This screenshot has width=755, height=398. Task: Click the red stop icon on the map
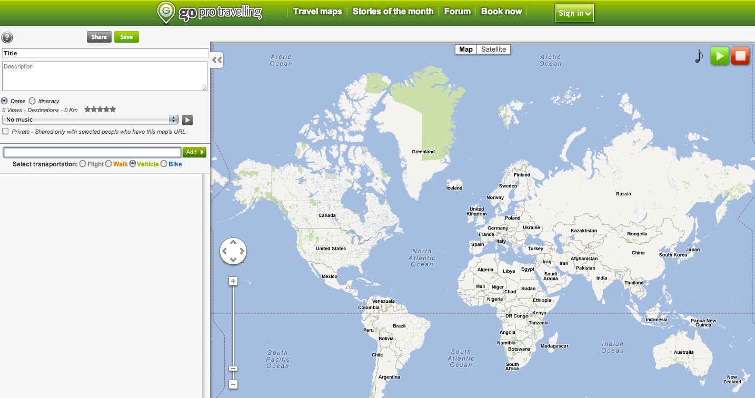pyautogui.click(x=740, y=56)
